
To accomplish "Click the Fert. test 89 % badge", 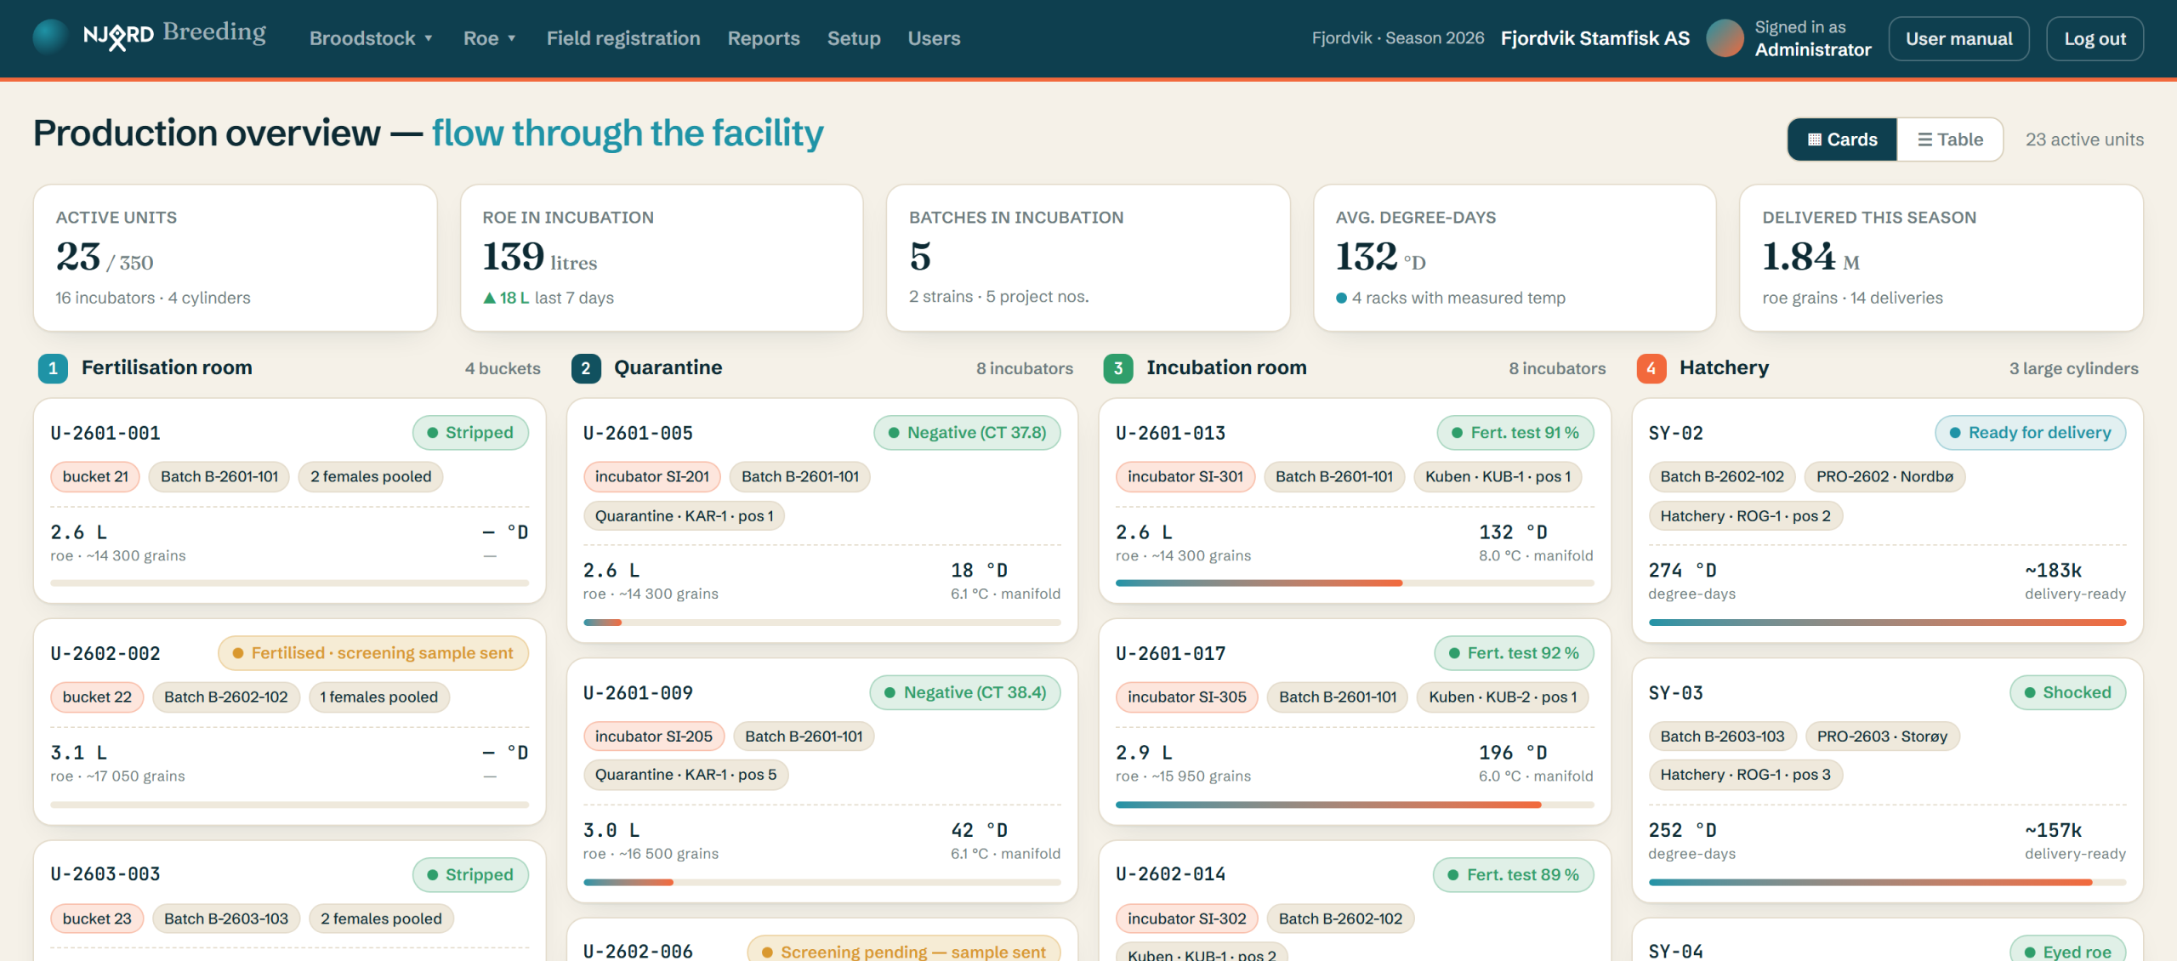I will pos(1514,874).
